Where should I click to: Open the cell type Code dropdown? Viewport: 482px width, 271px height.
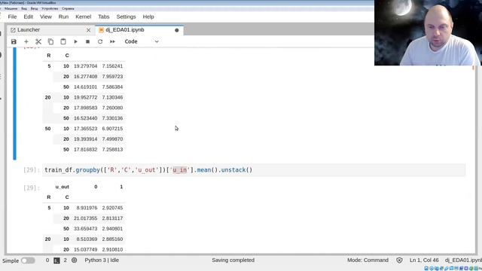pos(142,41)
